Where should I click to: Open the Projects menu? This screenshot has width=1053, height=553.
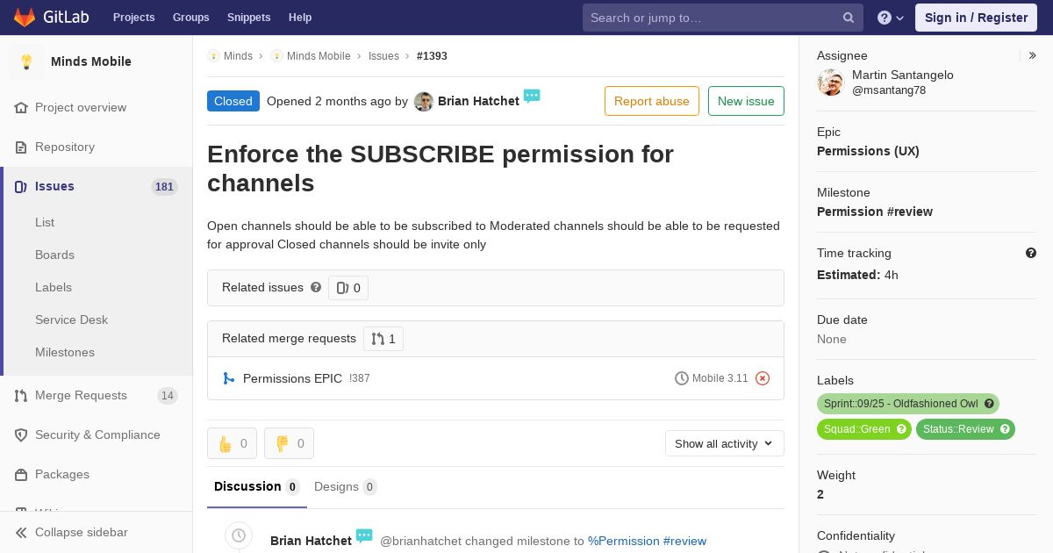(x=134, y=18)
